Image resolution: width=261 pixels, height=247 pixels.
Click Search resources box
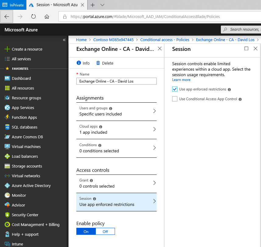[x=241, y=30]
